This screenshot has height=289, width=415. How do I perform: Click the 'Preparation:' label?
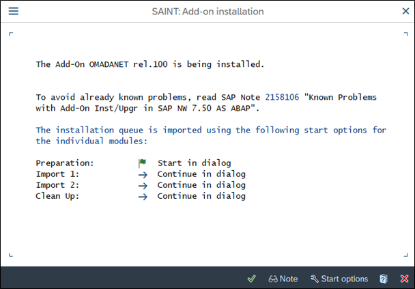click(x=65, y=163)
